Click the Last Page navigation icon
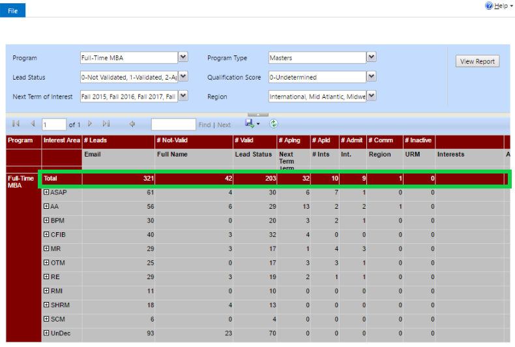This screenshot has width=515, height=347. pyautogui.click(x=106, y=124)
